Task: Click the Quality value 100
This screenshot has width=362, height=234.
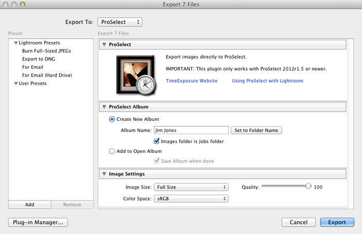Action: click(x=318, y=187)
